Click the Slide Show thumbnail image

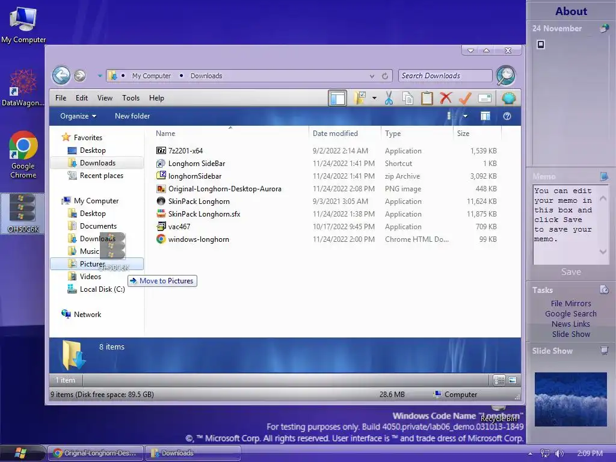click(x=570, y=399)
